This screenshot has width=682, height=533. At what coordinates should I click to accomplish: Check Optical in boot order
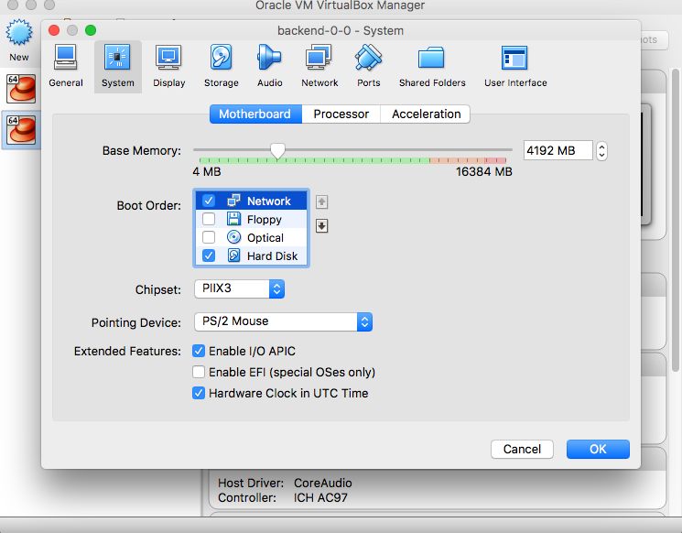click(x=209, y=237)
